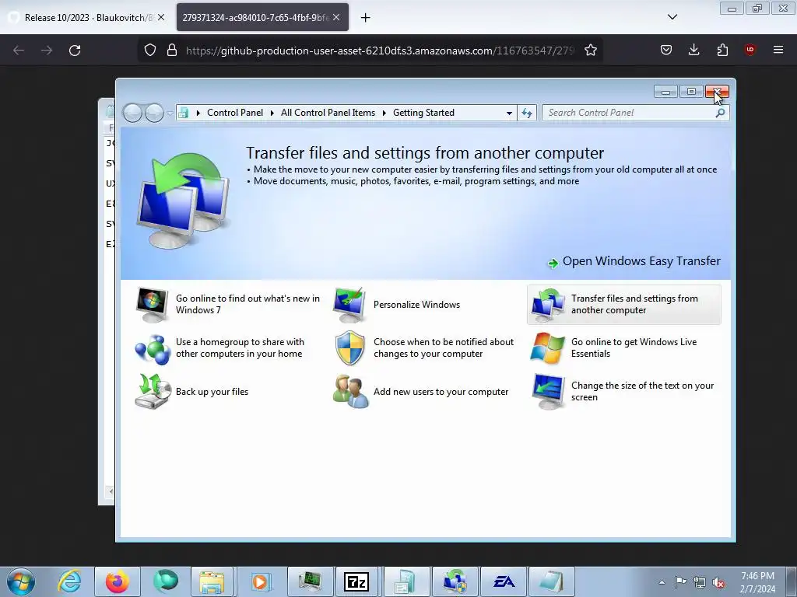Click Add new users to your computer text

441,392
